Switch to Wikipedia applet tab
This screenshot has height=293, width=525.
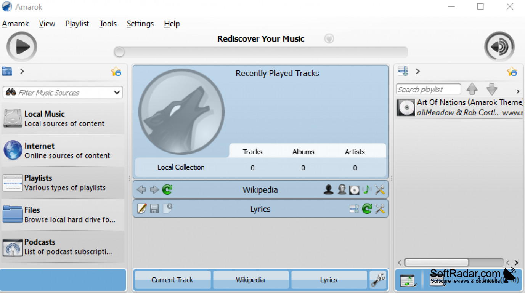[x=250, y=280]
